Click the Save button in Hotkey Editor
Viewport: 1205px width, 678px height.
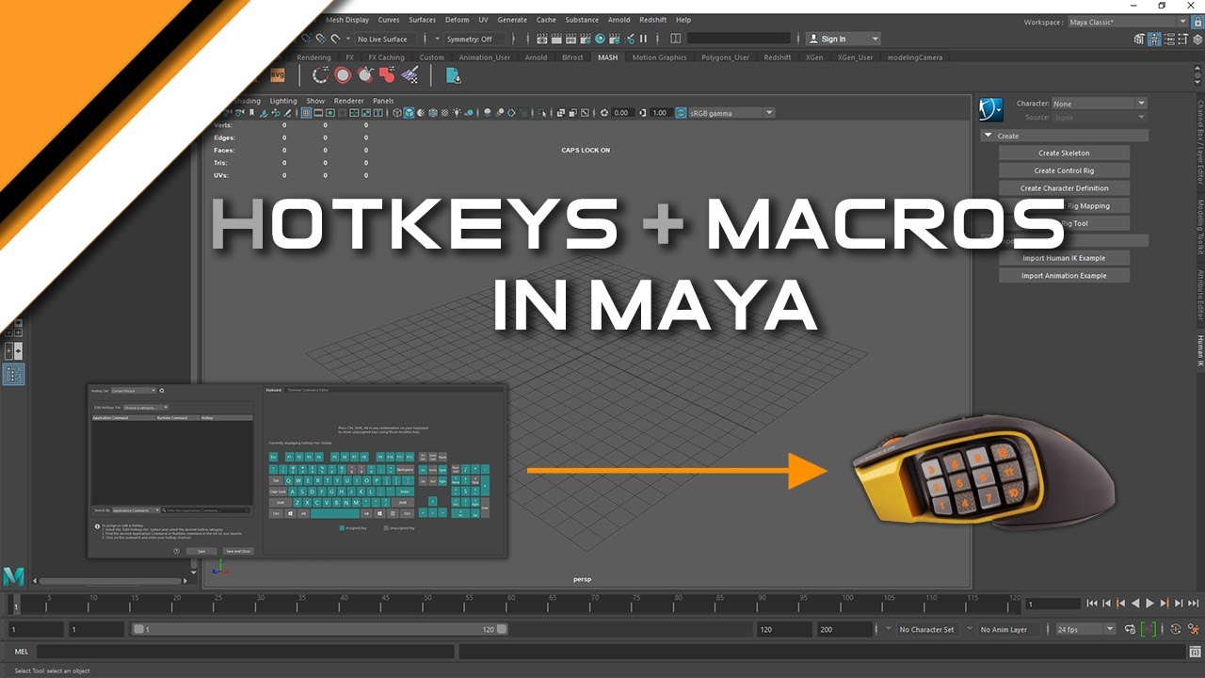coord(201,551)
